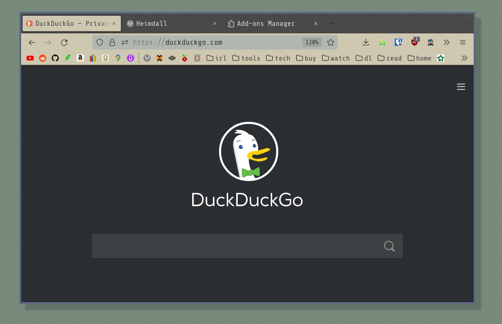Close the Heimdall tab

point(215,23)
